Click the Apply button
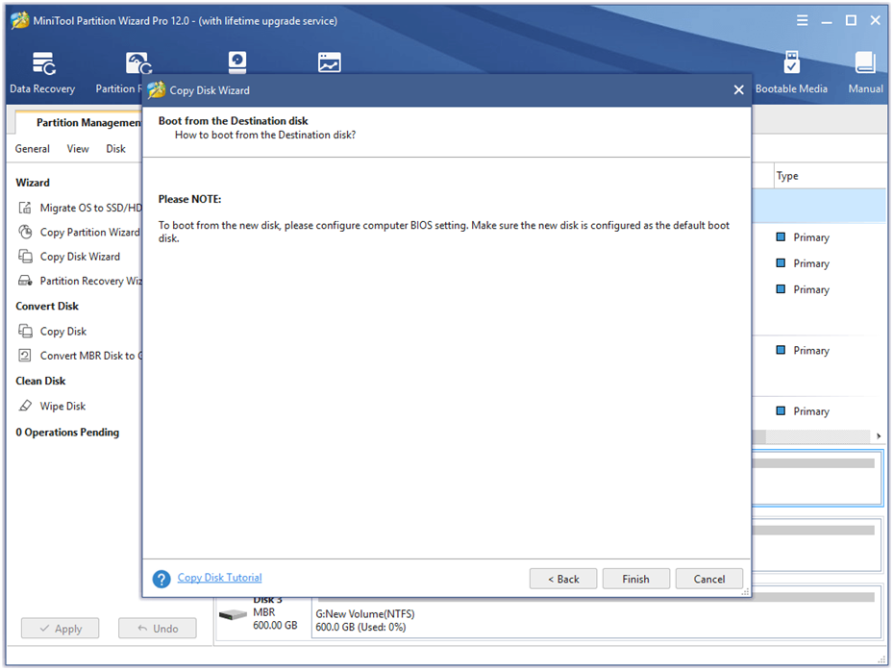The image size is (893, 670). [61, 629]
